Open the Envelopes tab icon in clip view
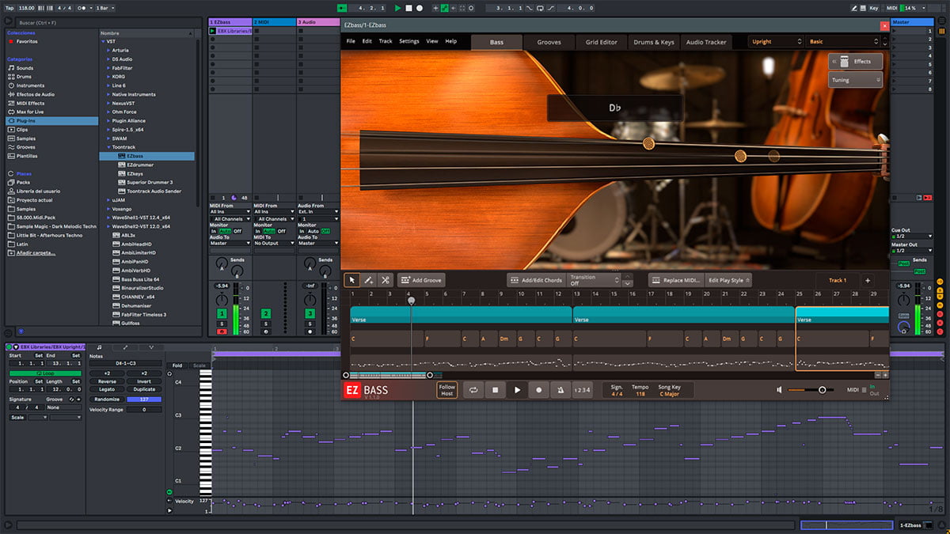The height and width of the screenshot is (534, 950). (126, 347)
